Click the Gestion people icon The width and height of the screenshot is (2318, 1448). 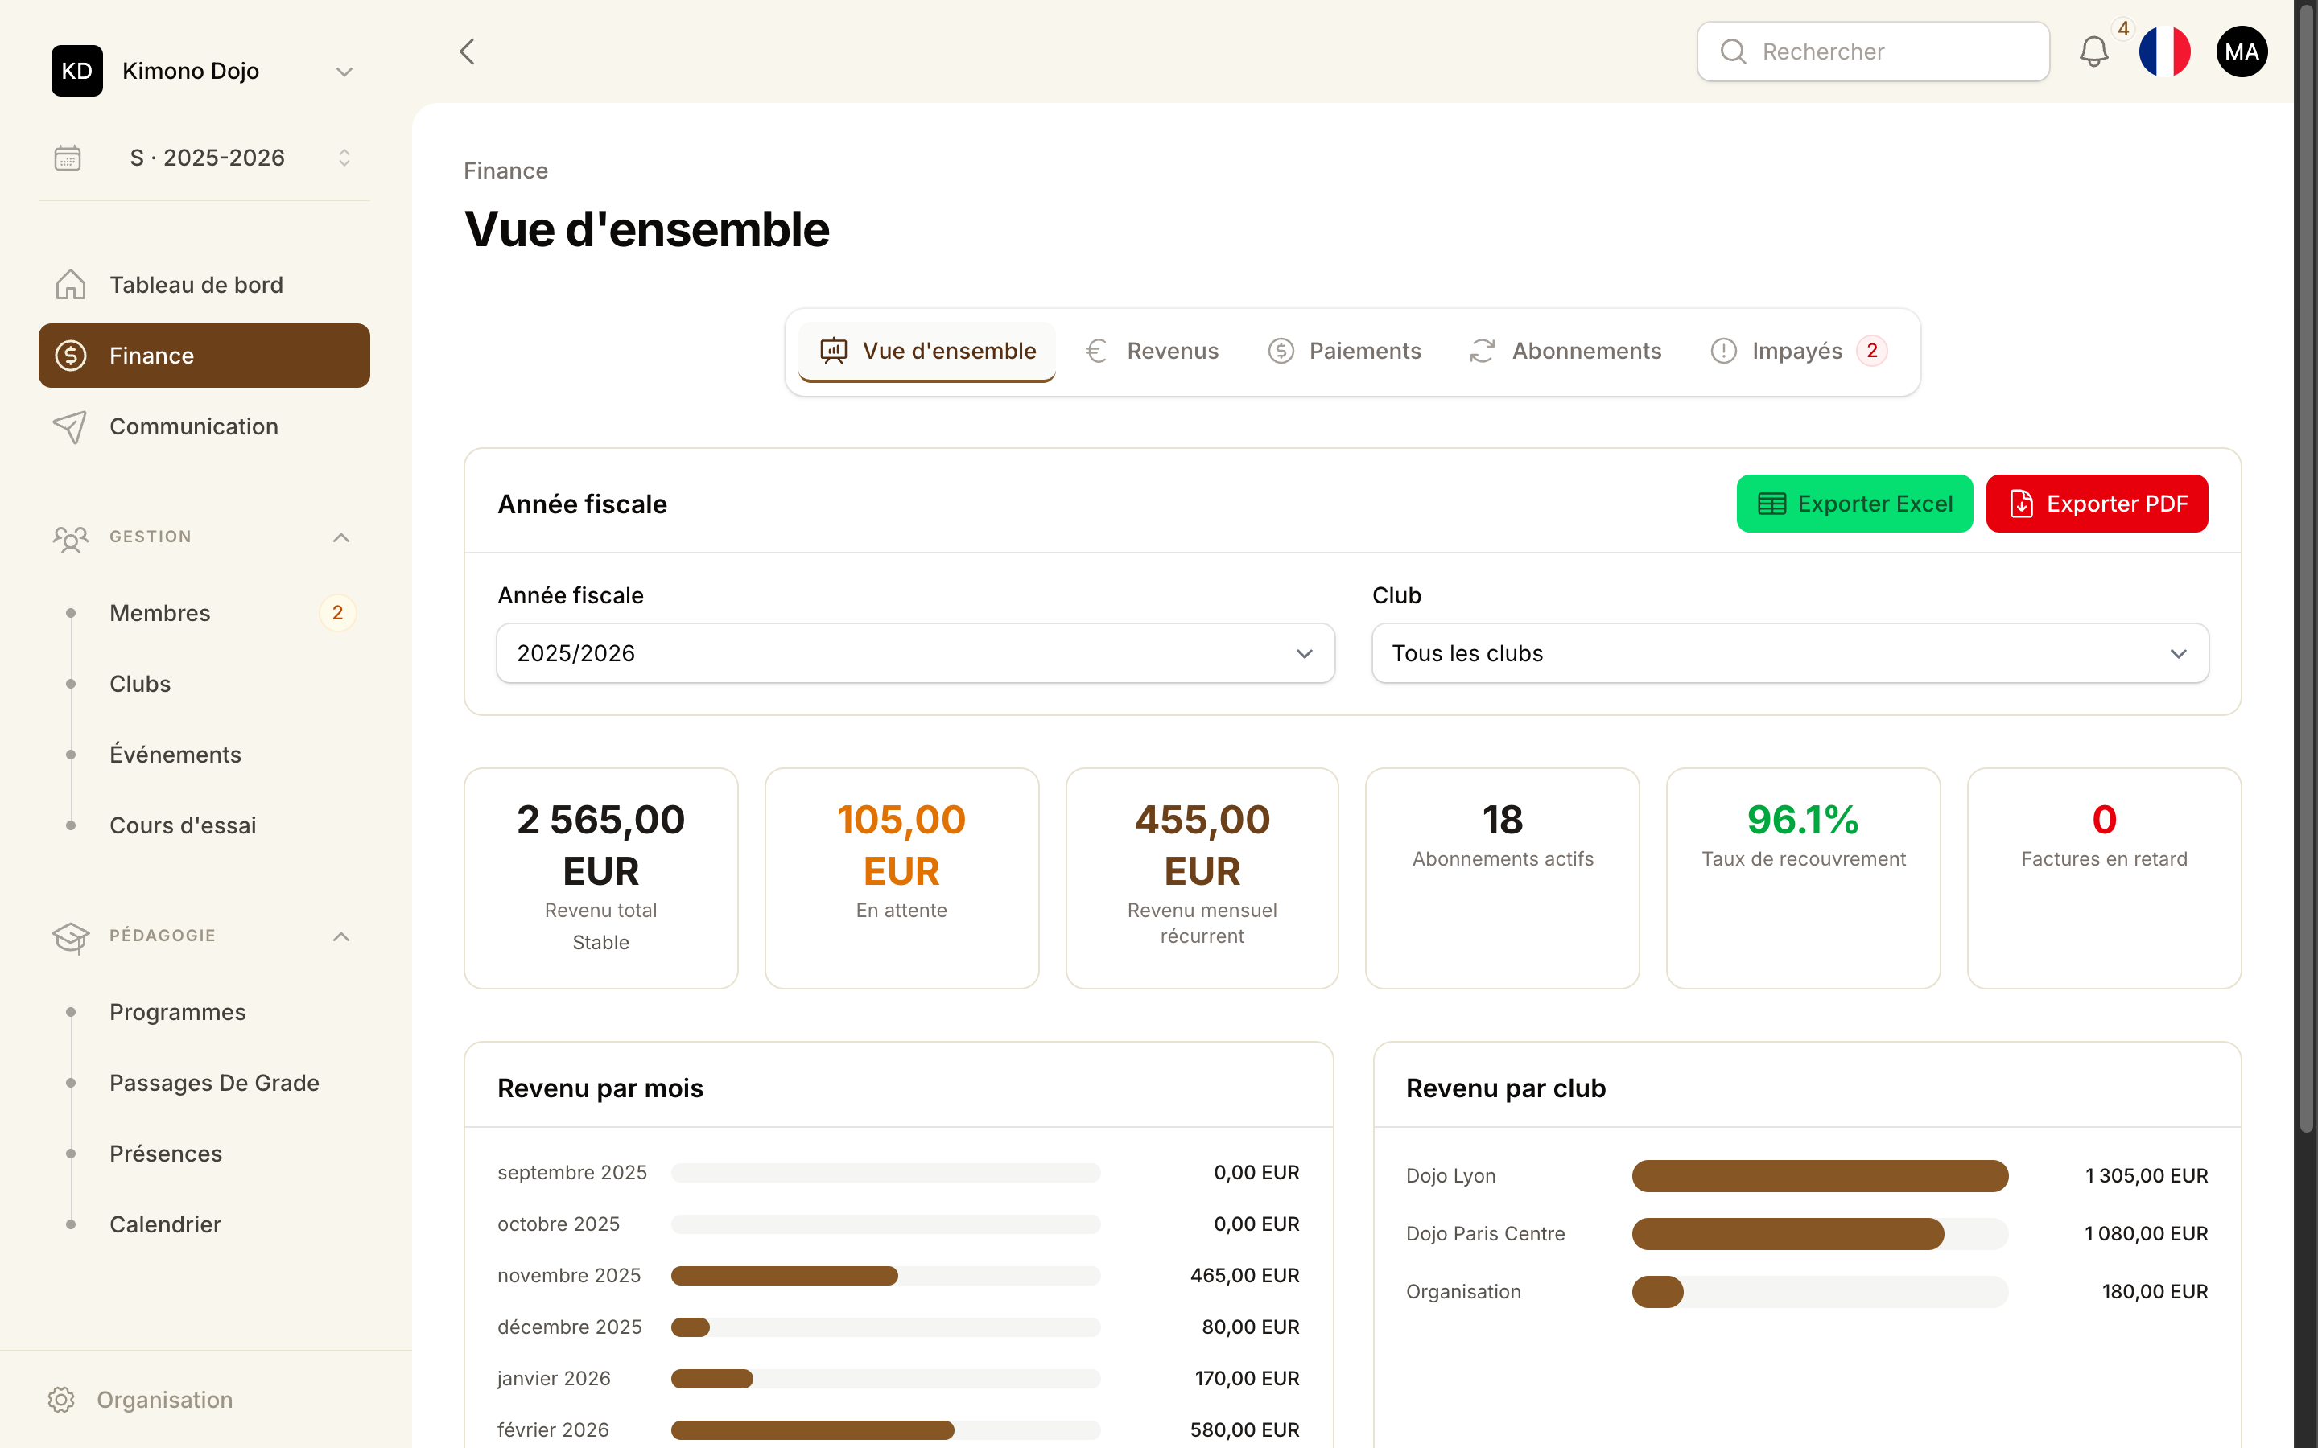click(x=71, y=537)
